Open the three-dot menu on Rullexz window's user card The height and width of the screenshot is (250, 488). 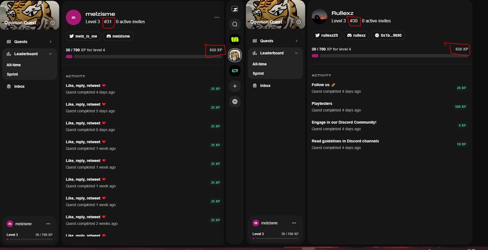pos(294,223)
